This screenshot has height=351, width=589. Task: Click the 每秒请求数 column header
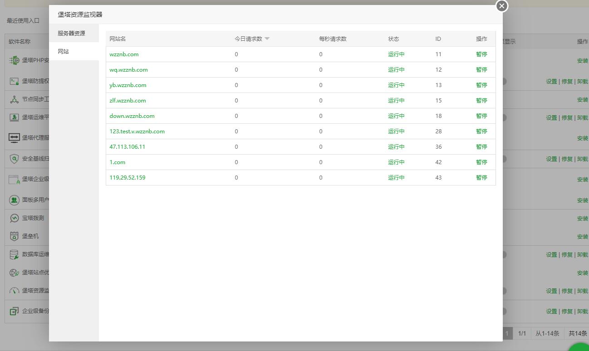click(x=333, y=39)
